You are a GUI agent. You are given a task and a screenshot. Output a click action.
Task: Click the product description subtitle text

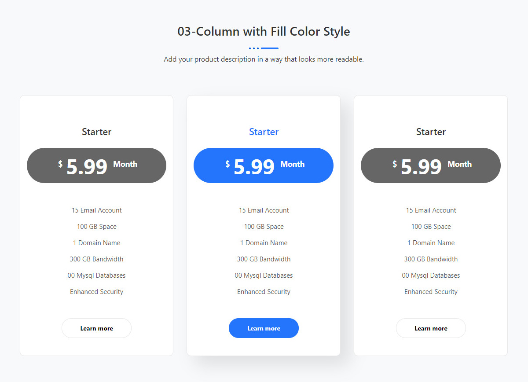(x=264, y=59)
